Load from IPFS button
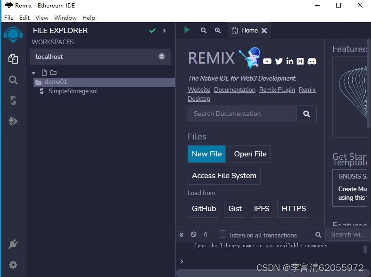The height and width of the screenshot is (277, 371). tap(262, 209)
